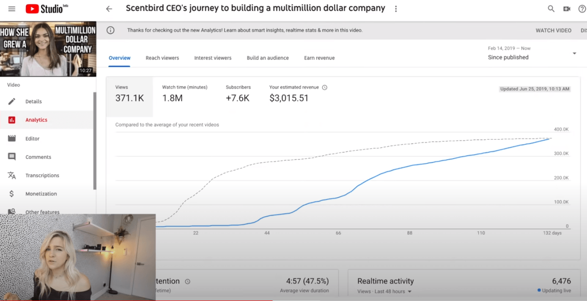The width and height of the screenshot is (587, 301).
Task: Click the YouTube Studio logo
Action: tap(47, 9)
